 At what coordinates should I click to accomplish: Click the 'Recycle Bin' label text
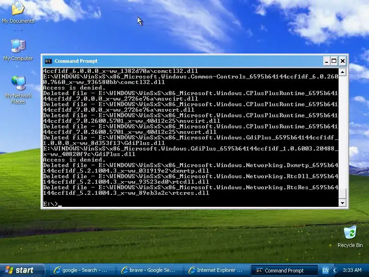pyautogui.click(x=350, y=245)
